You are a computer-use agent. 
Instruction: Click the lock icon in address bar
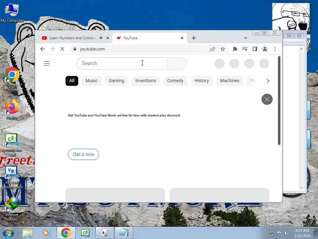coord(75,49)
